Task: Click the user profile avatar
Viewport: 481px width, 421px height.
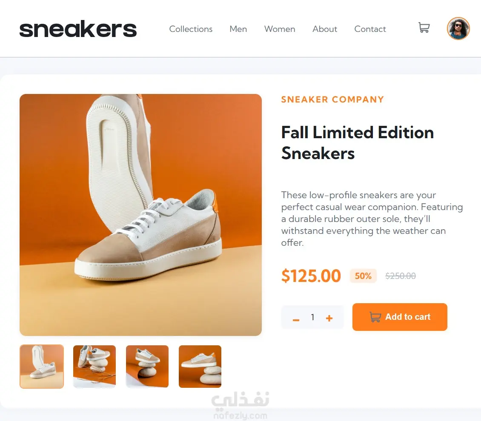Action: point(458,28)
